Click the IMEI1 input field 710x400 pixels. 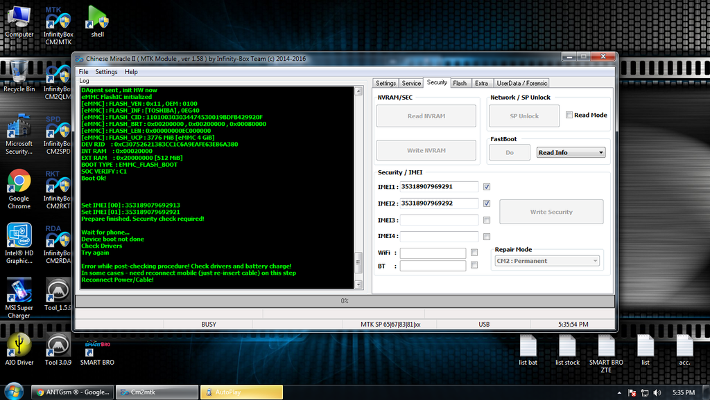[x=439, y=187]
